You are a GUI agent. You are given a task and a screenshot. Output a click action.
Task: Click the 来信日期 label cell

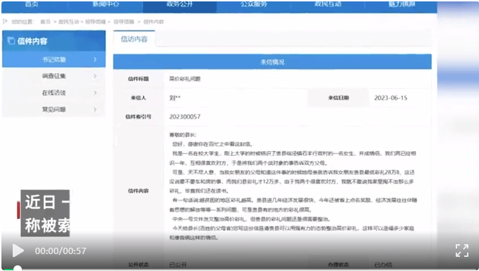(339, 98)
